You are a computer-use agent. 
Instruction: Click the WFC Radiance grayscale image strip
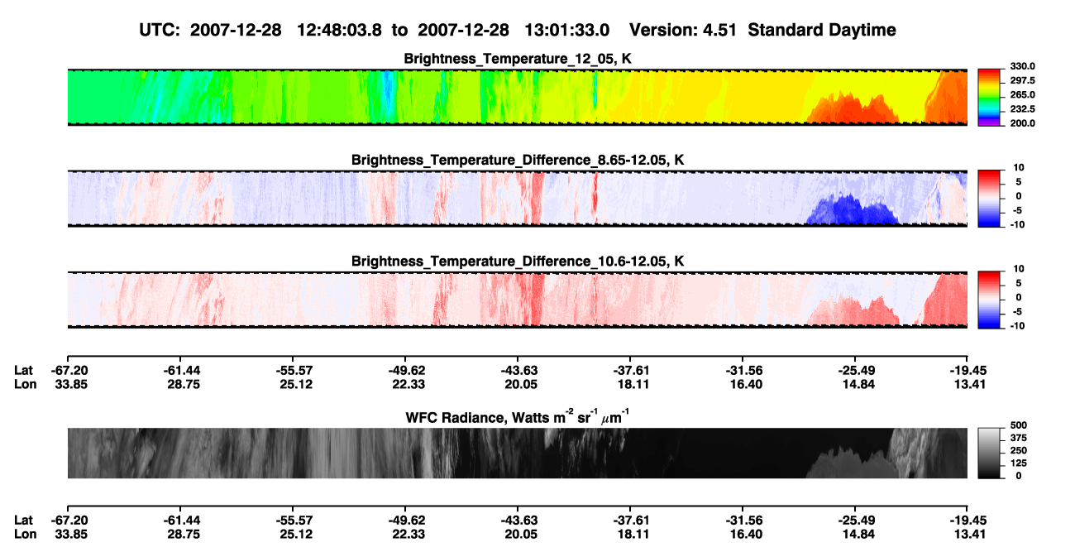517,454
